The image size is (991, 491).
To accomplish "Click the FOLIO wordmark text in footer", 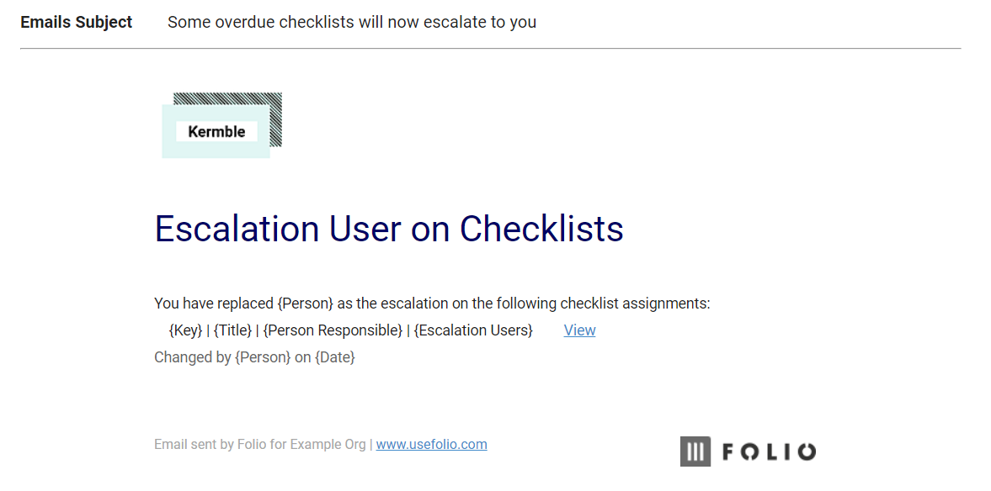I will click(x=769, y=451).
